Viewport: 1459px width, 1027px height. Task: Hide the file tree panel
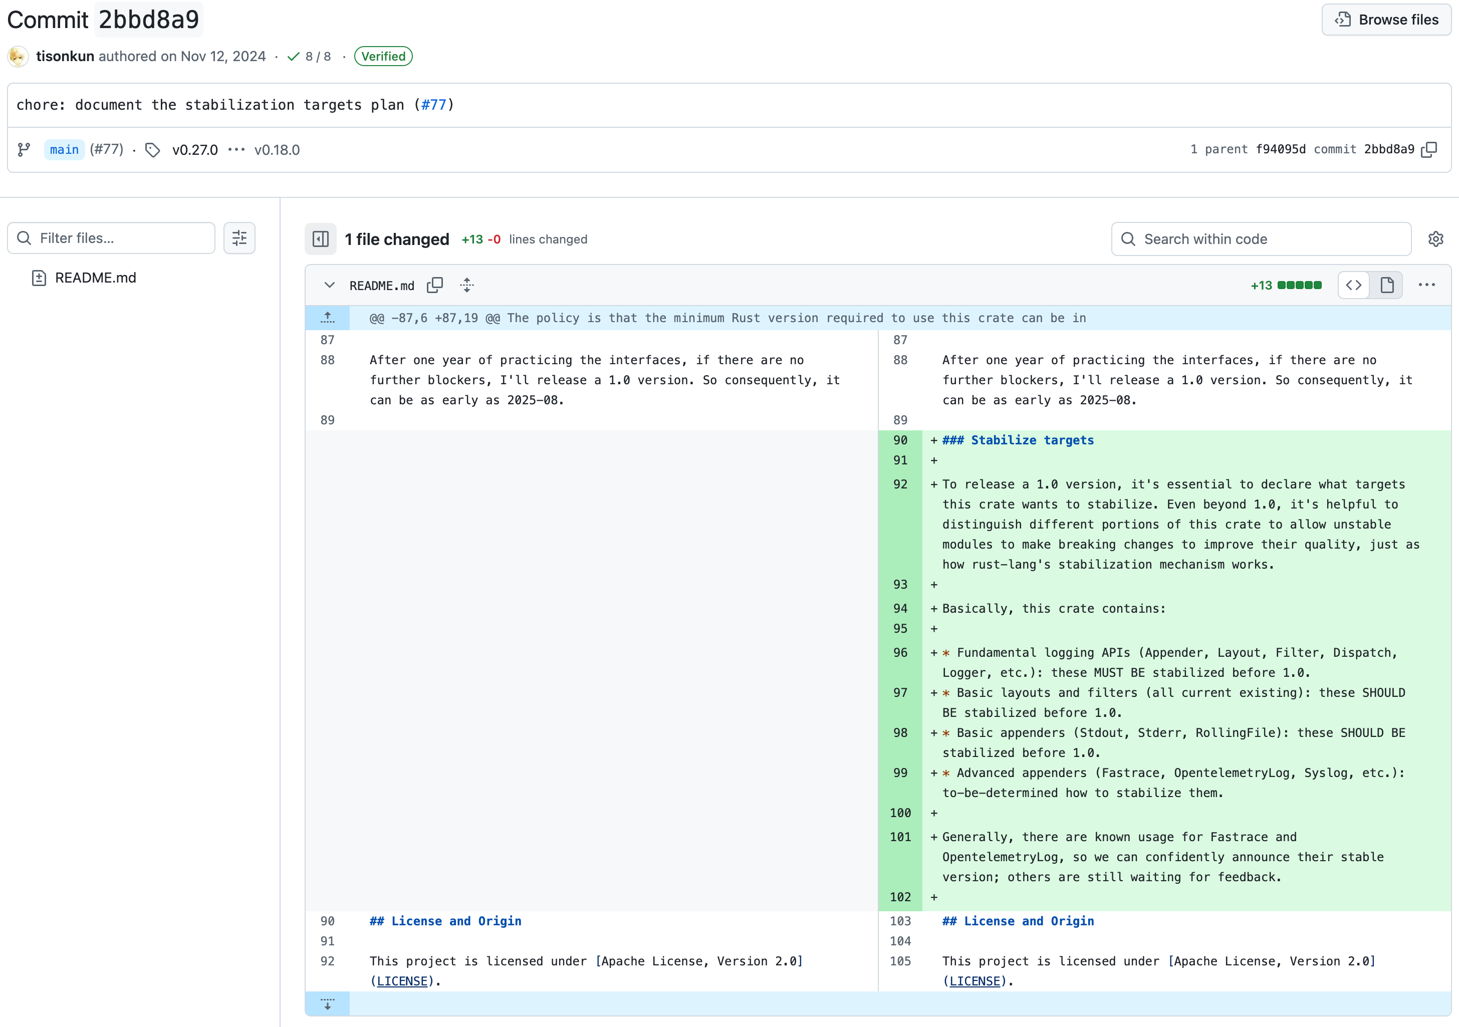pyautogui.click(x=321, y=239)
